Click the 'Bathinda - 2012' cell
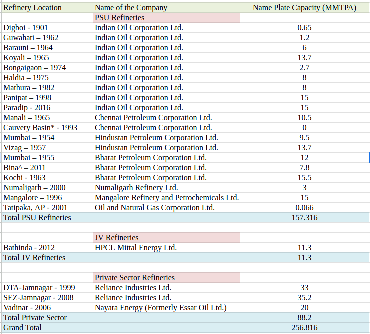 point(47,248)
